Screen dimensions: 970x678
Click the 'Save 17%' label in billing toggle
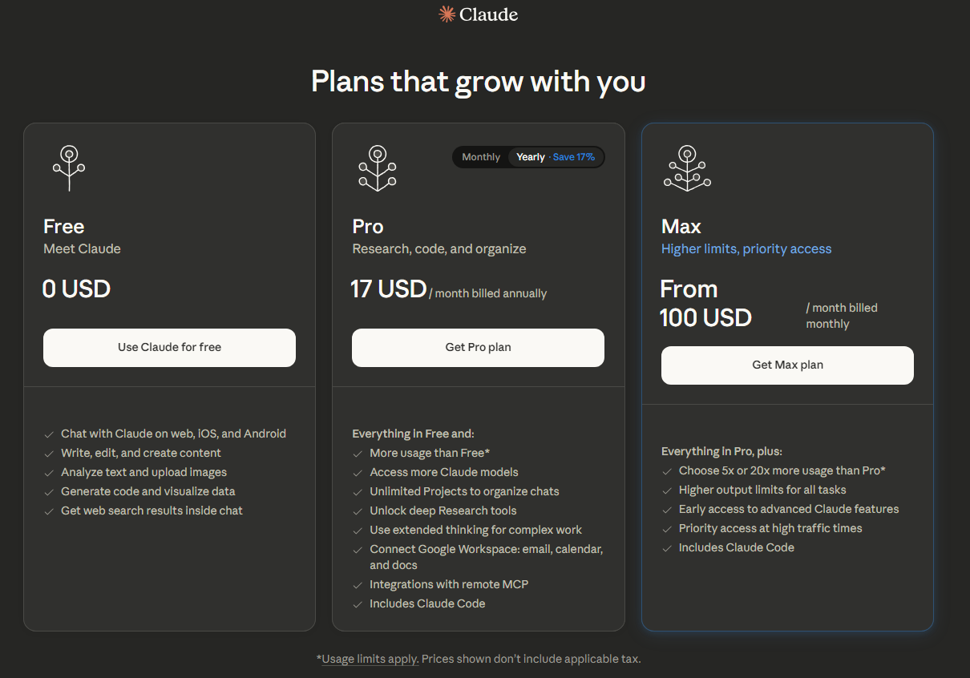click(573, 157)
